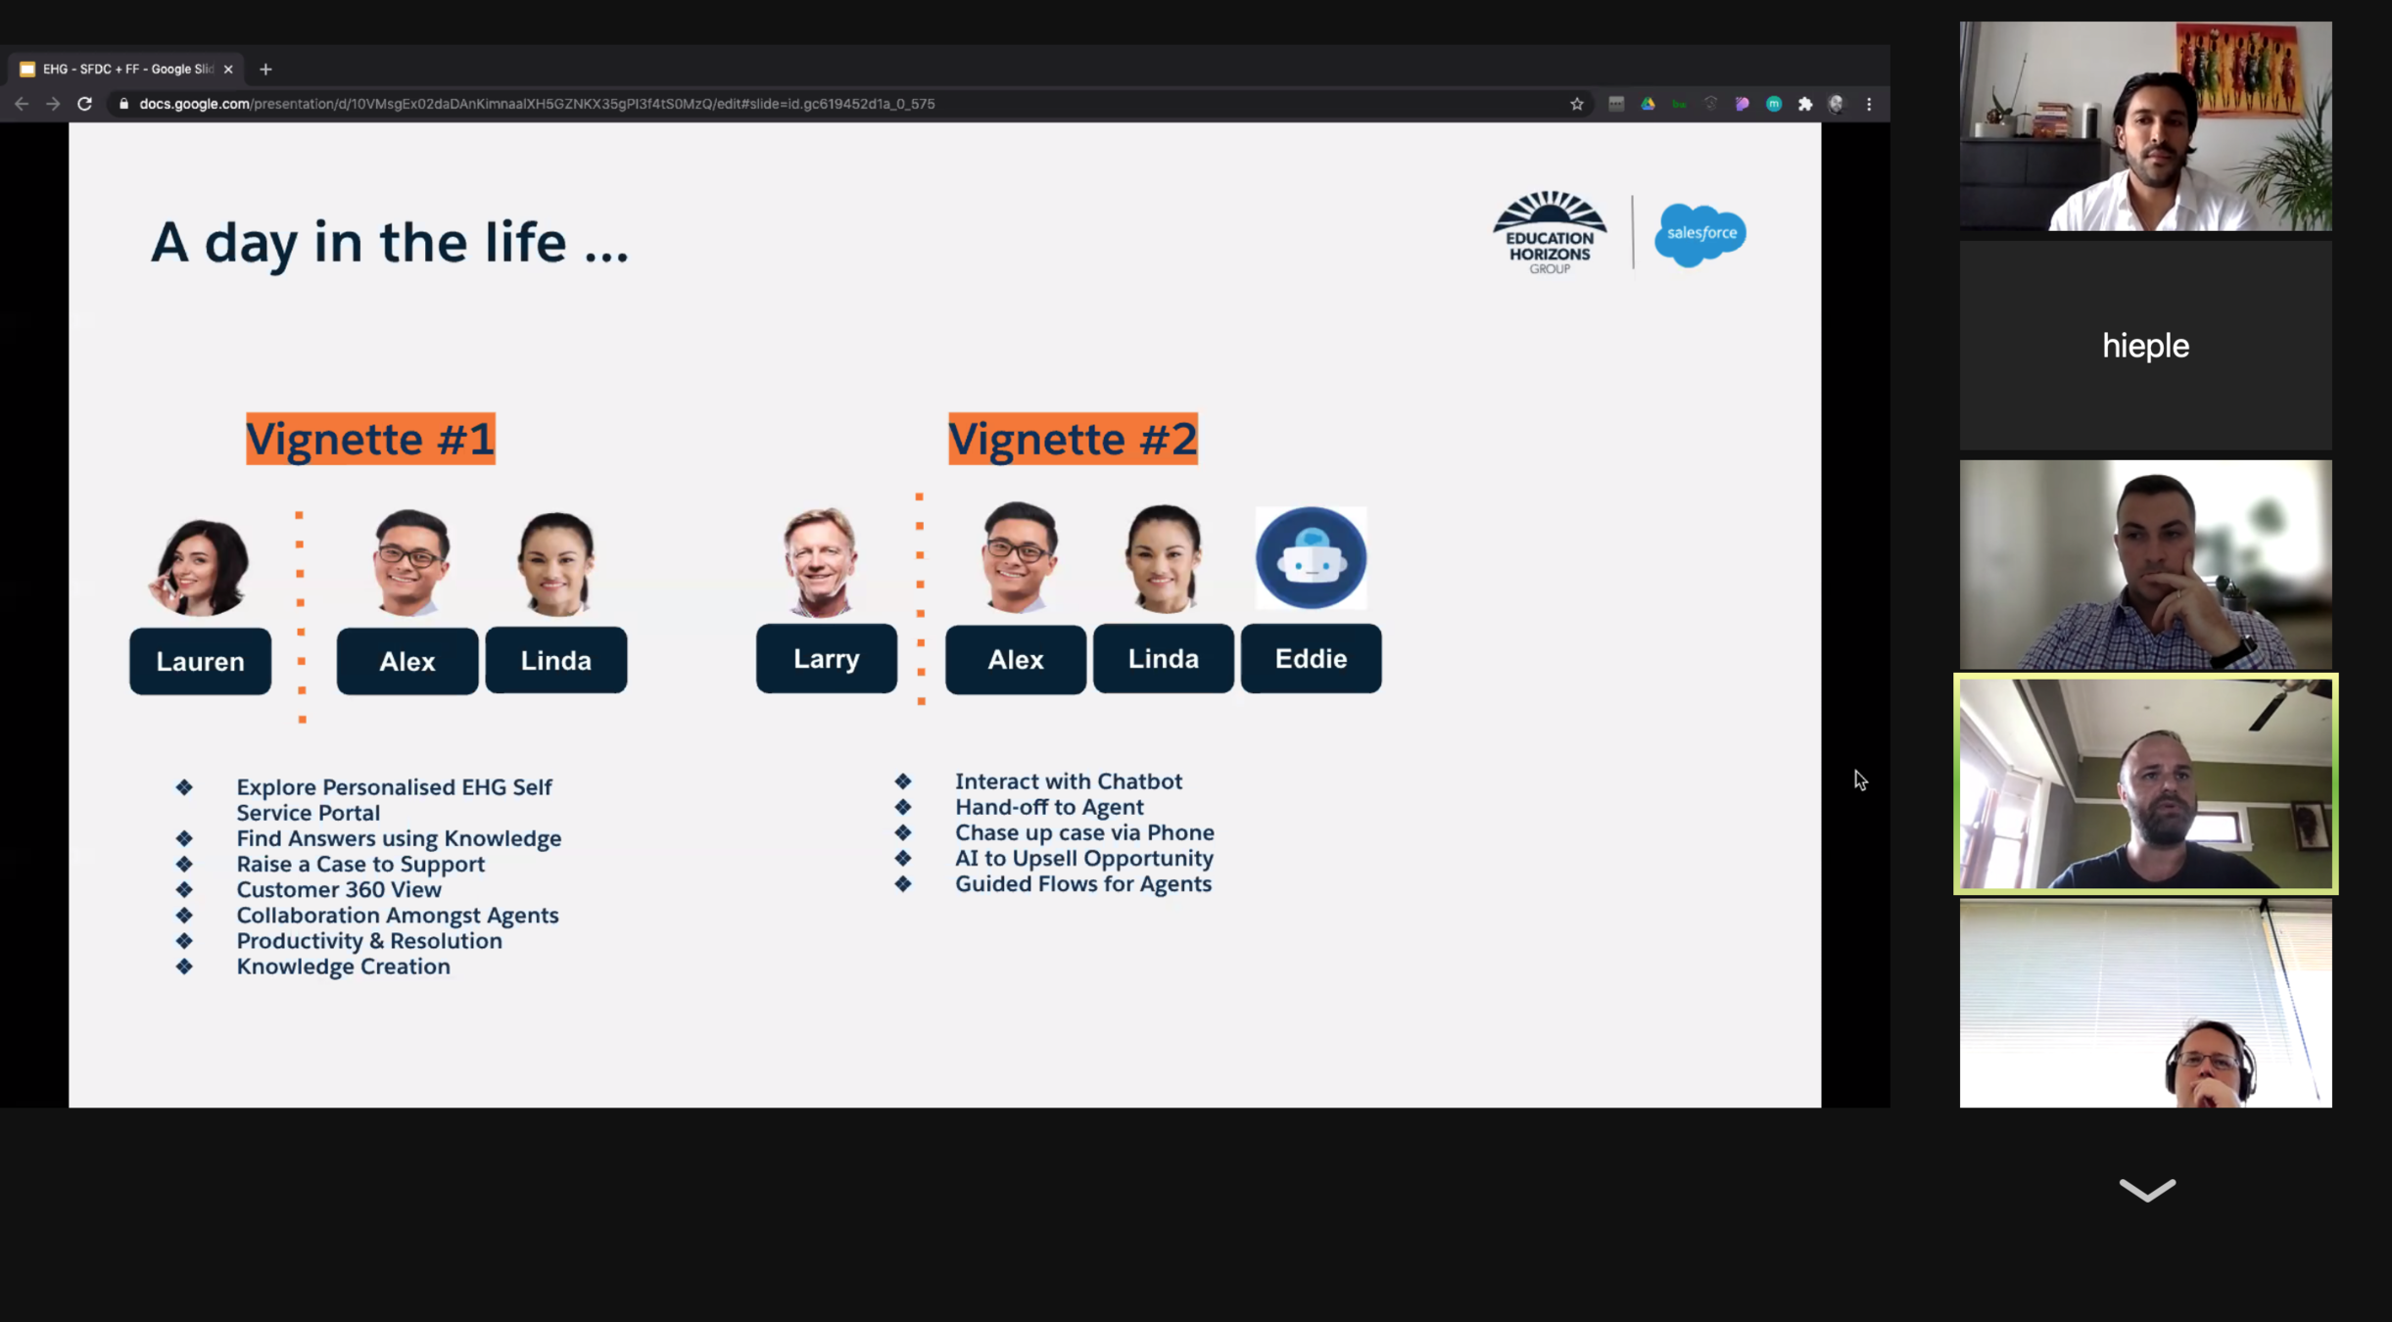Open Chrome three-dot options menu
The width and height of the screenshot is (2392, 1322).
click(1869, 104)
